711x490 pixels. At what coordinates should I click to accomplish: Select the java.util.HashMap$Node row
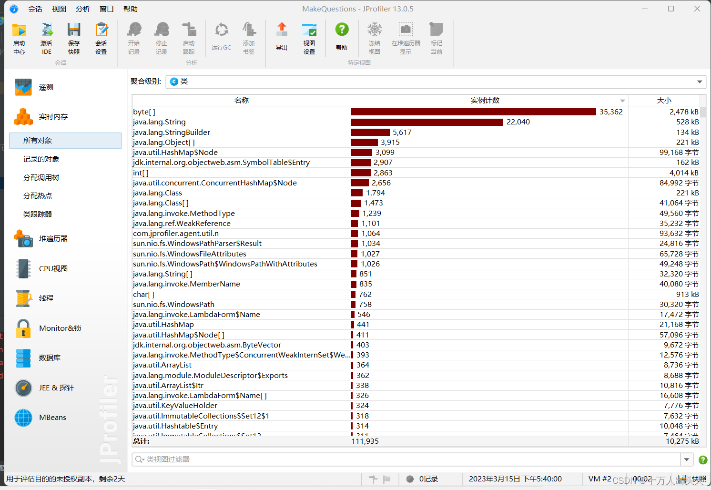click(416, 153)
